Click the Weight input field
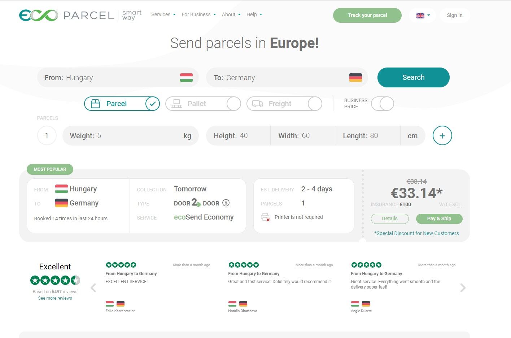 pos(131,136)
